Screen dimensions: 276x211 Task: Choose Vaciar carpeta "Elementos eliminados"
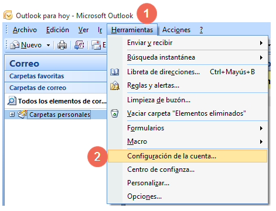point(188,113)
